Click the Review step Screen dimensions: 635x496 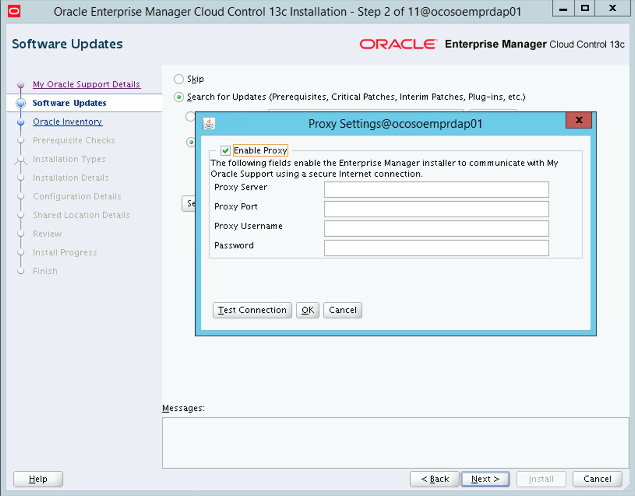tap(48, 234)
